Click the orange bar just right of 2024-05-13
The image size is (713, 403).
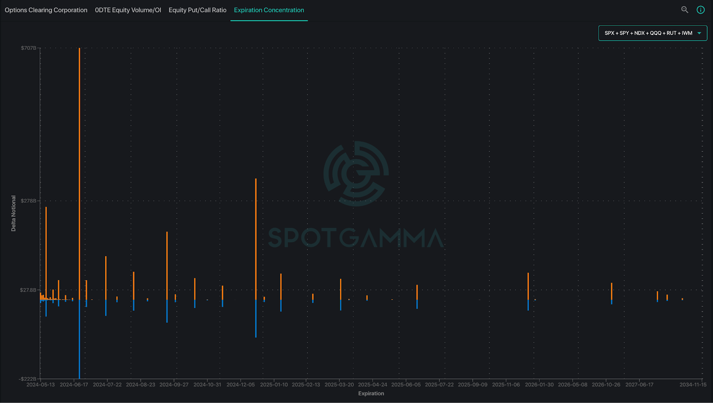46,253
